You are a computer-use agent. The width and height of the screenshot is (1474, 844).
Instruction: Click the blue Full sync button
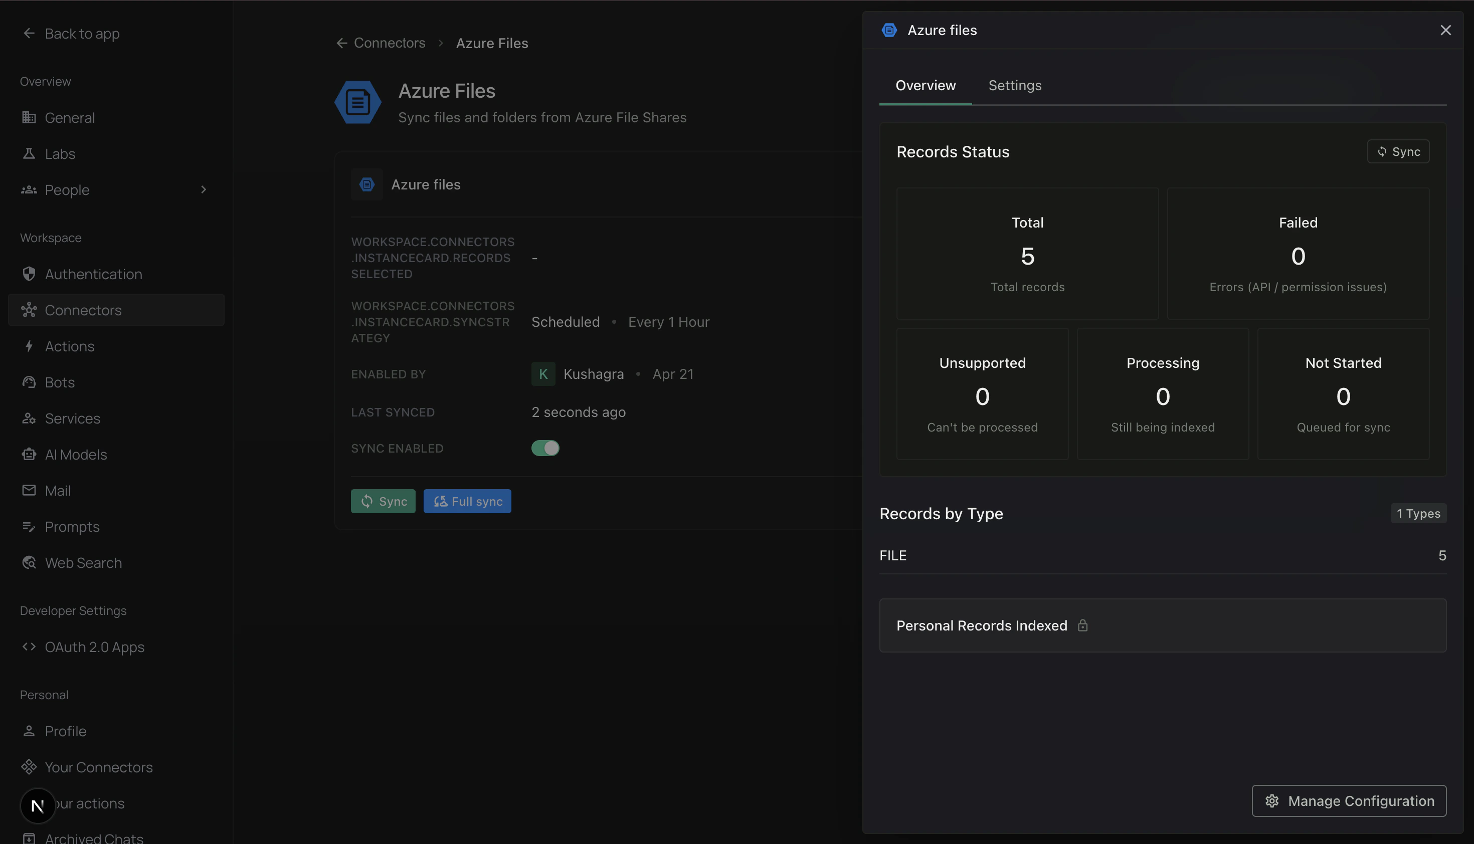pos(467,501)
